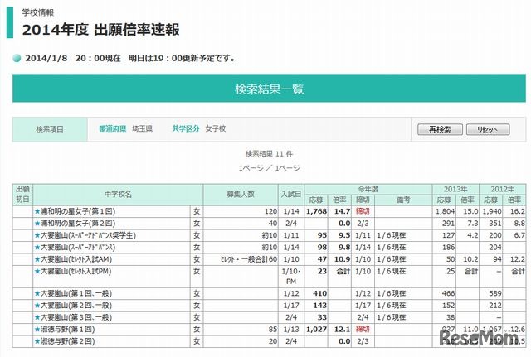Open 淑徳与野(第1回) school link
Screen dimensions: 531x357
coord(68,330)
